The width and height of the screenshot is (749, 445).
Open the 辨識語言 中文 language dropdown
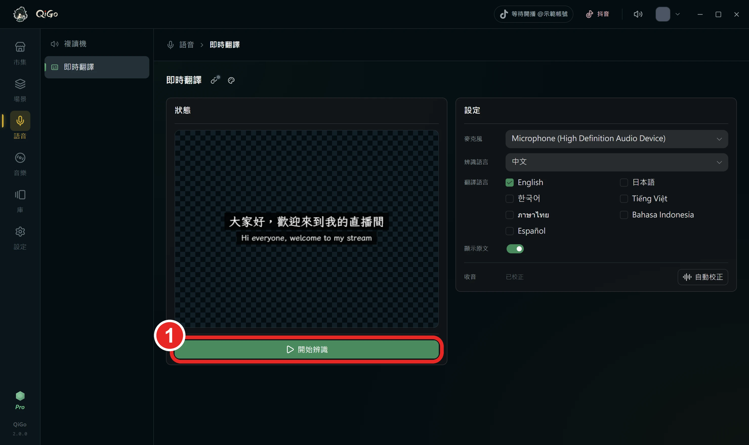click(617, 162)
